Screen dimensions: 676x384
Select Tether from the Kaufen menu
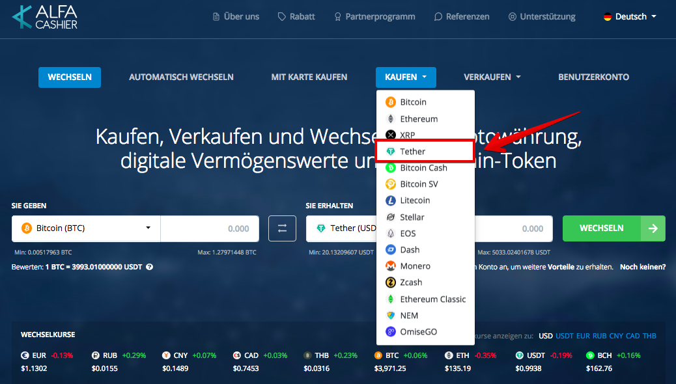point(424,152)
